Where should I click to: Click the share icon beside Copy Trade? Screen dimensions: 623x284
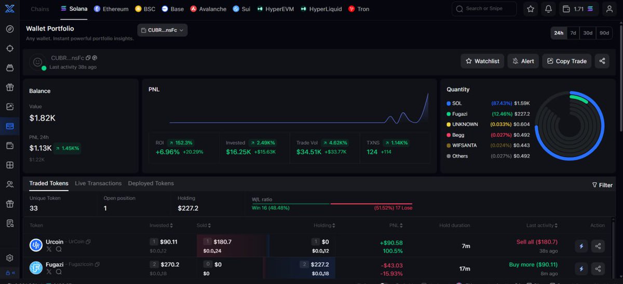pyautogui.click(x=602, y=61)
